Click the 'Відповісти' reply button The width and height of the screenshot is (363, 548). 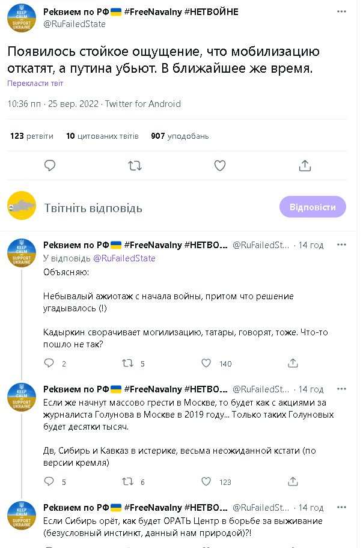coord(313,207)
